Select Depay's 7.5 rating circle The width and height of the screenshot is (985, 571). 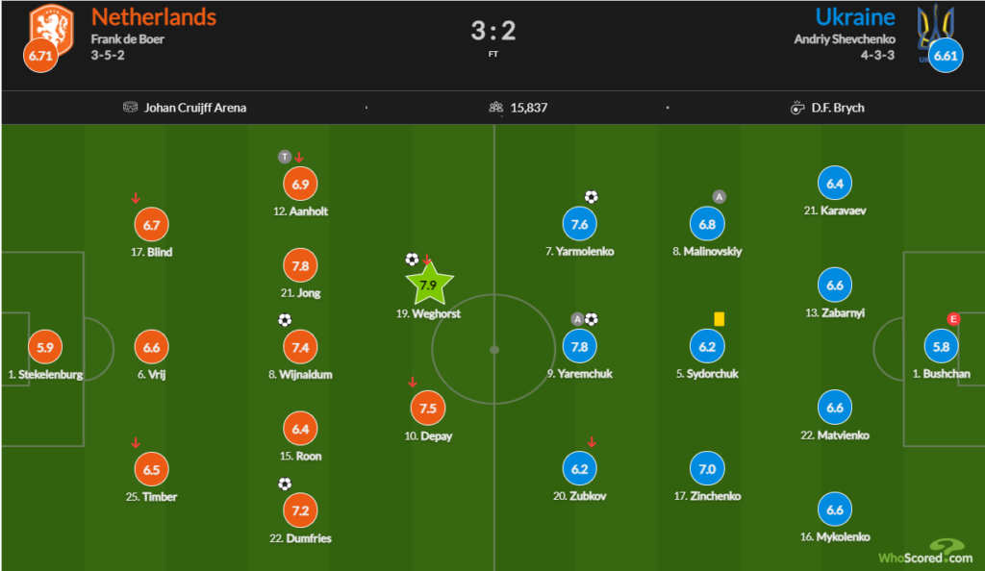[x=428, y=408]
